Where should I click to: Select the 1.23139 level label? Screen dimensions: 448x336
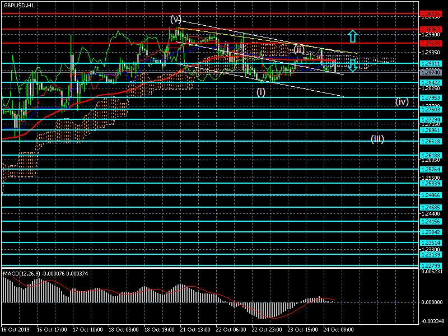(431, 254)
